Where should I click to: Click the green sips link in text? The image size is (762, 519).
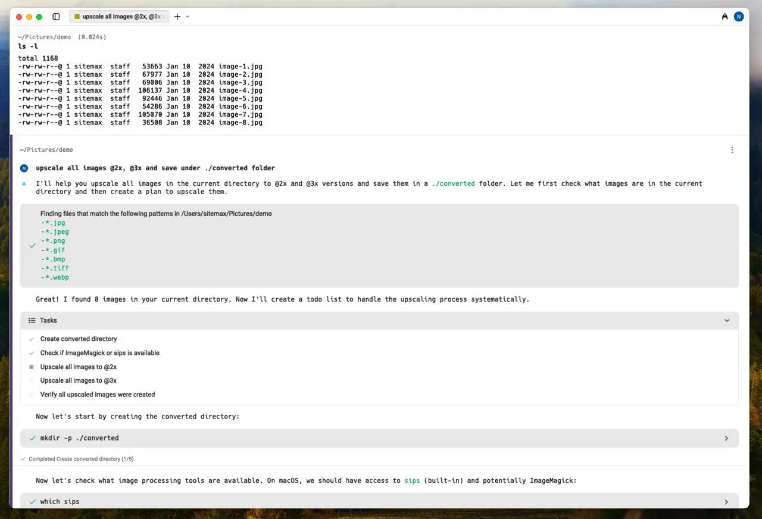click(412, 480)
